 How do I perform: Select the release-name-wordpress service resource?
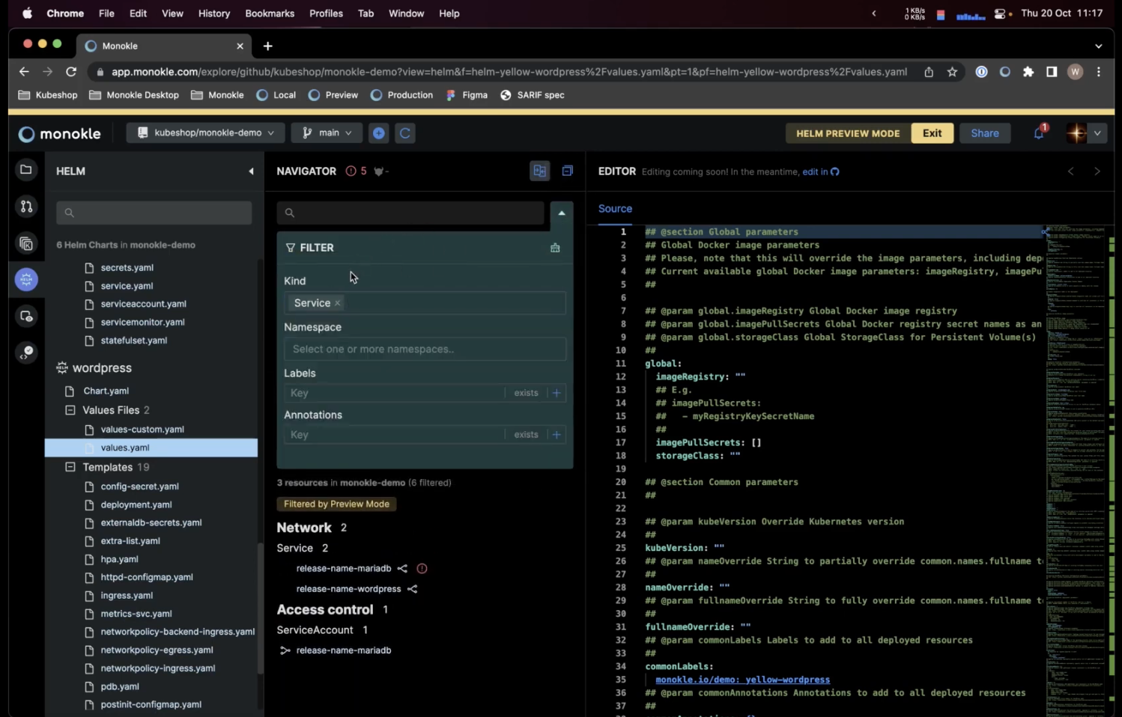click(x=348, y=589)
